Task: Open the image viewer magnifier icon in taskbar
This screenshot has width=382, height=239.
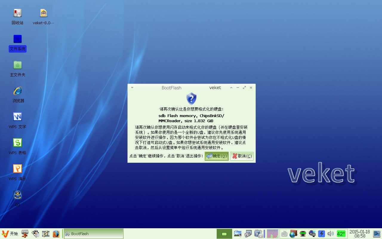Action: (x=238, y=234)
